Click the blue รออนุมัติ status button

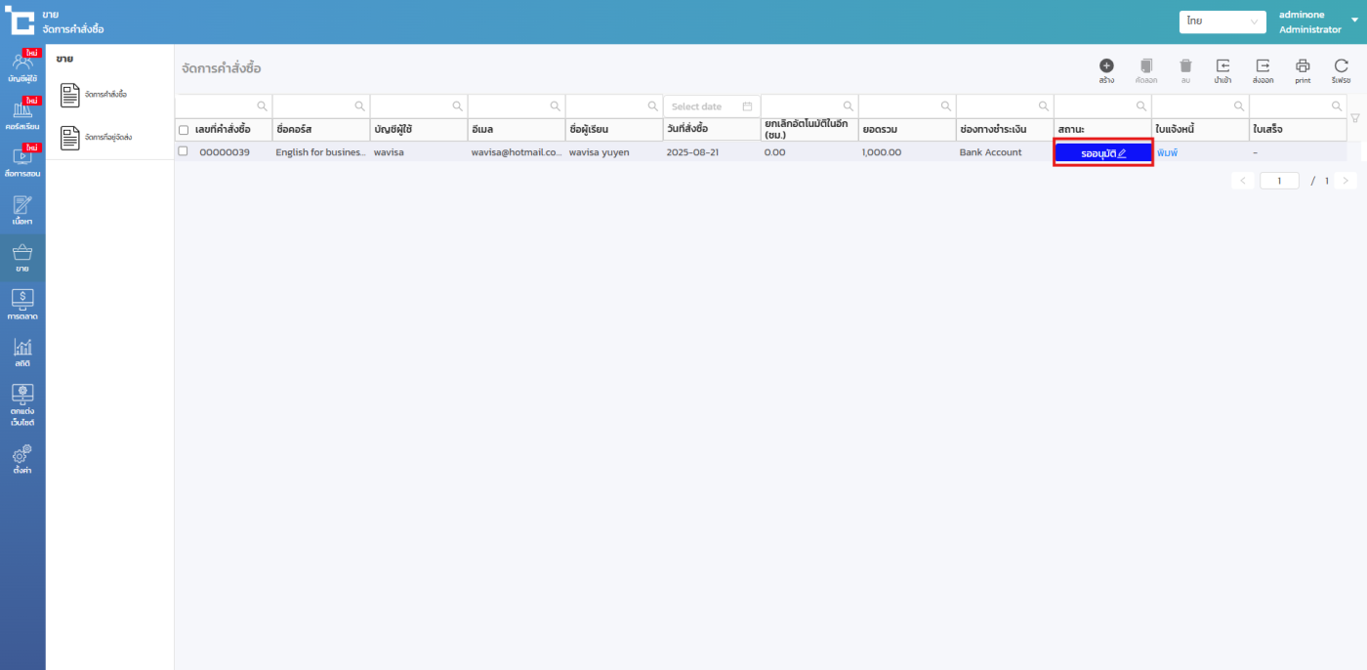point(1103,153)
